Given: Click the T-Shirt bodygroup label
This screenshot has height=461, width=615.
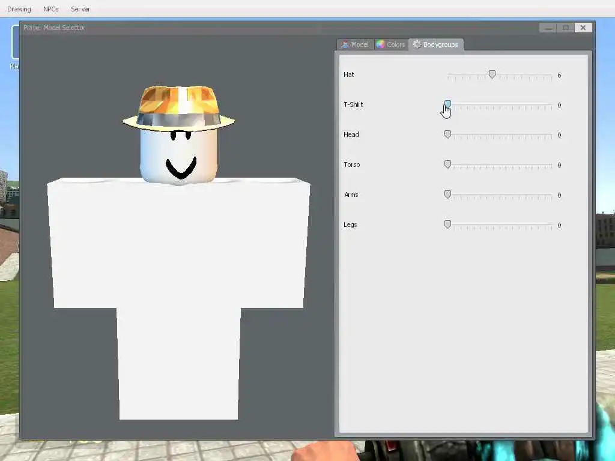Looking at the screenshot, I should tap(353, 104).
